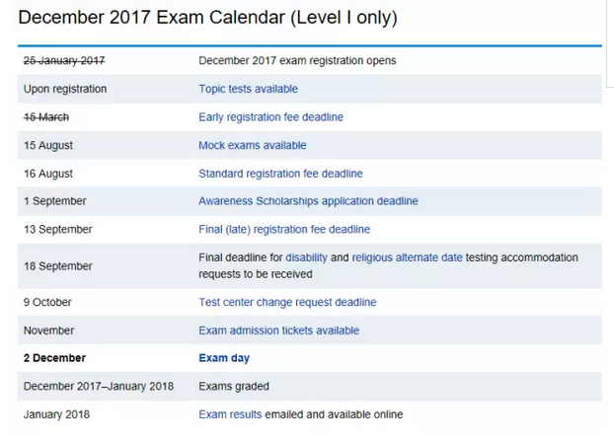Select December 2017 exam registration opens text
Image resolution: width=614 pixels, height=440 pixels.
[x=297, y=60]
